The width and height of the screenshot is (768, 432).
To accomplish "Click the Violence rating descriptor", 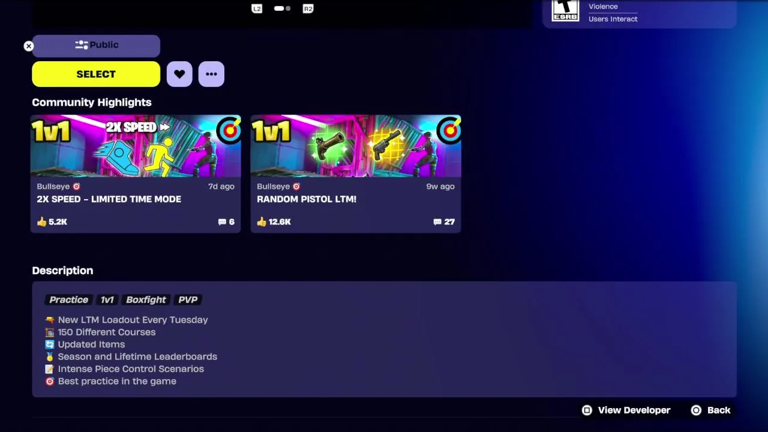I will click(x=603, y=7).
